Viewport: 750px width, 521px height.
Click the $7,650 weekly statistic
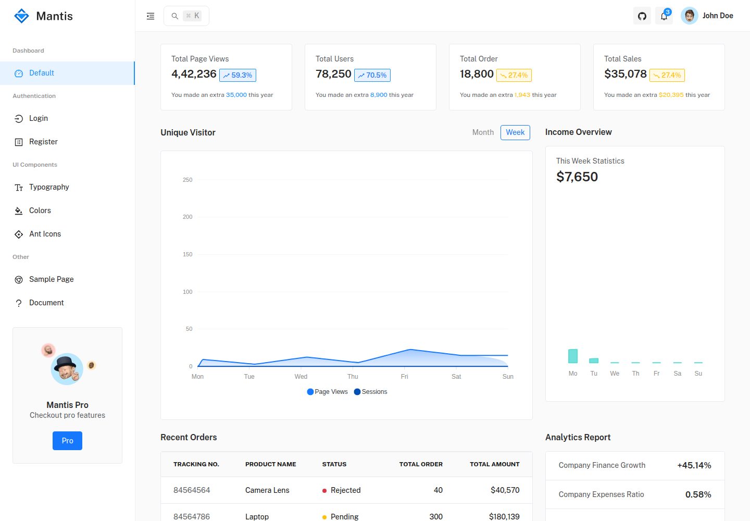(577, 177)
